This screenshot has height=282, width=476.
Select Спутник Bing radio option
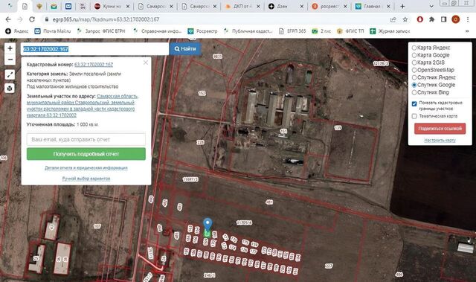click(x=414, y=92)
